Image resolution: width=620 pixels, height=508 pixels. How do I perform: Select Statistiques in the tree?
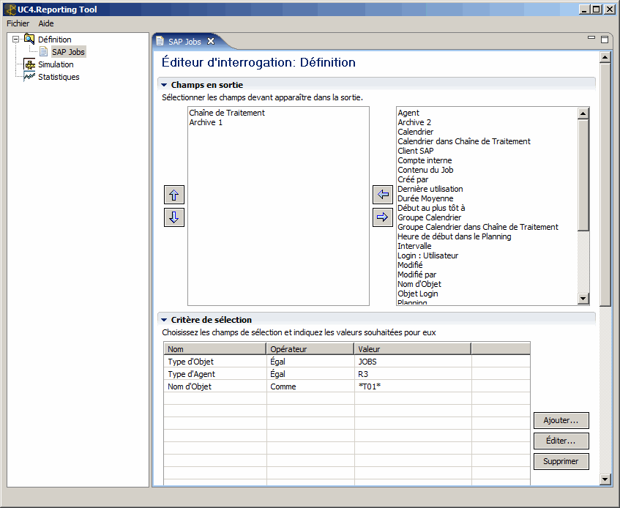59,77
